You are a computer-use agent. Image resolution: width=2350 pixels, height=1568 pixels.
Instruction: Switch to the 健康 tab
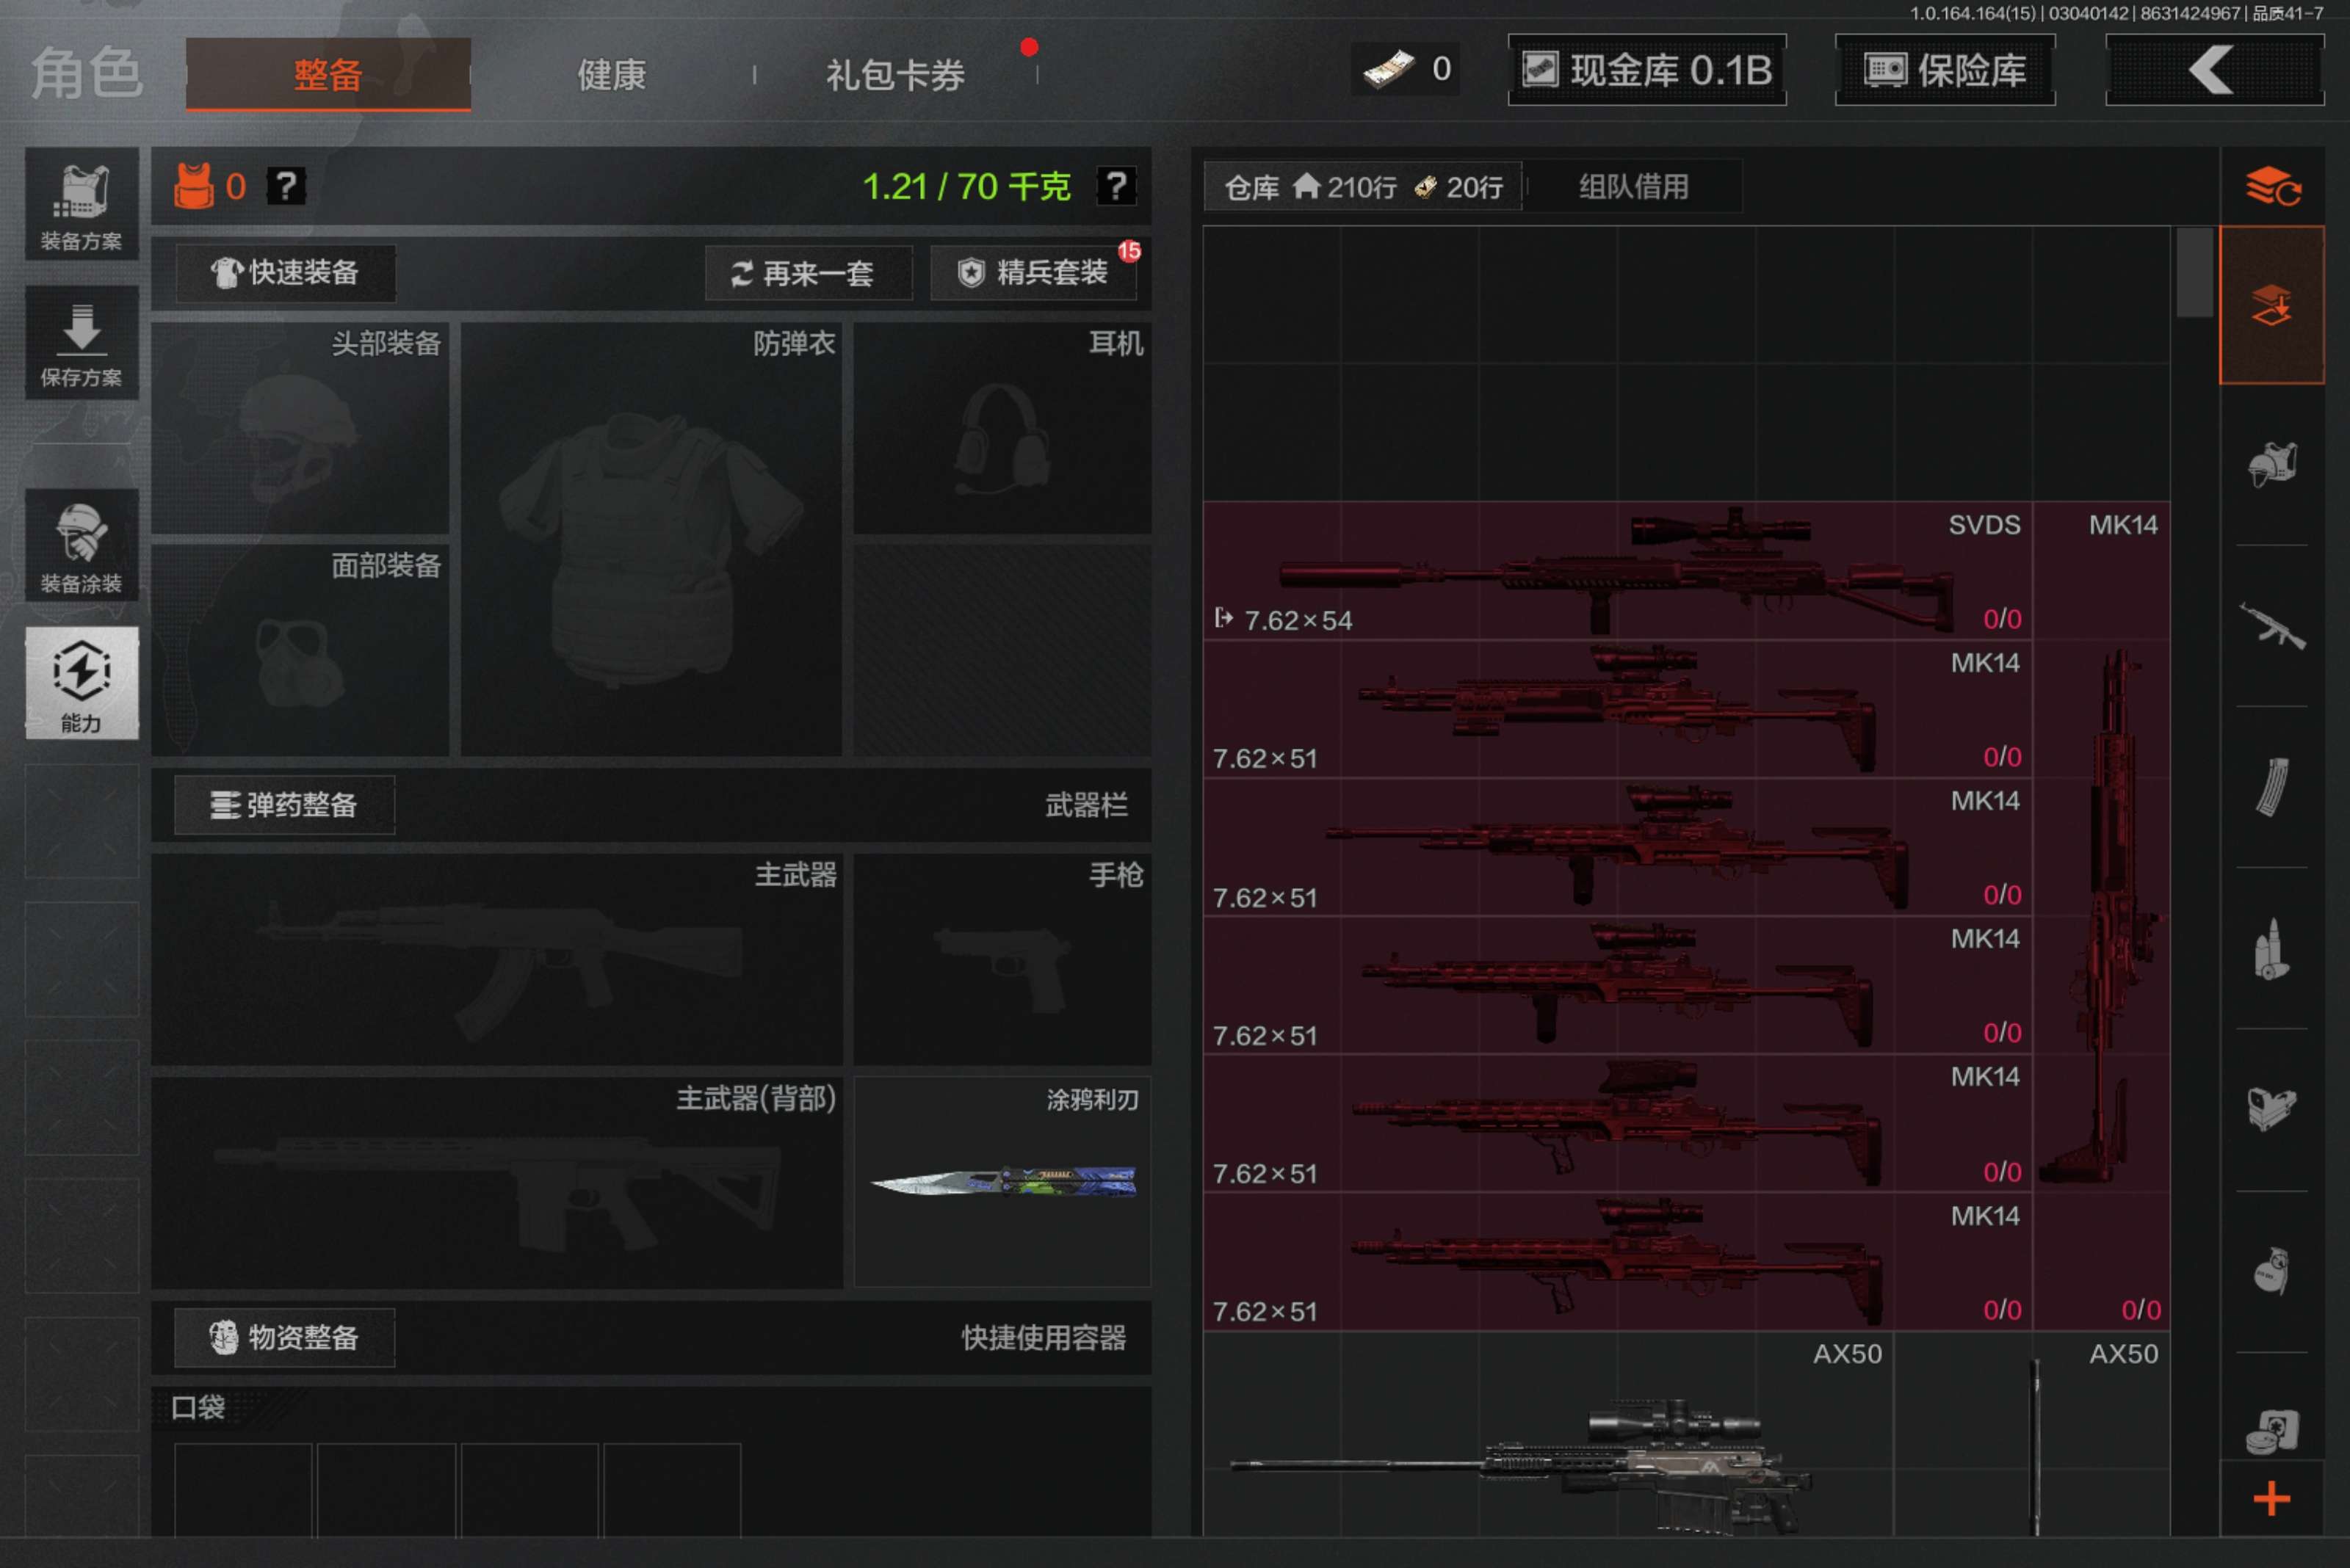pyautogui.click(x=611, y=74)
